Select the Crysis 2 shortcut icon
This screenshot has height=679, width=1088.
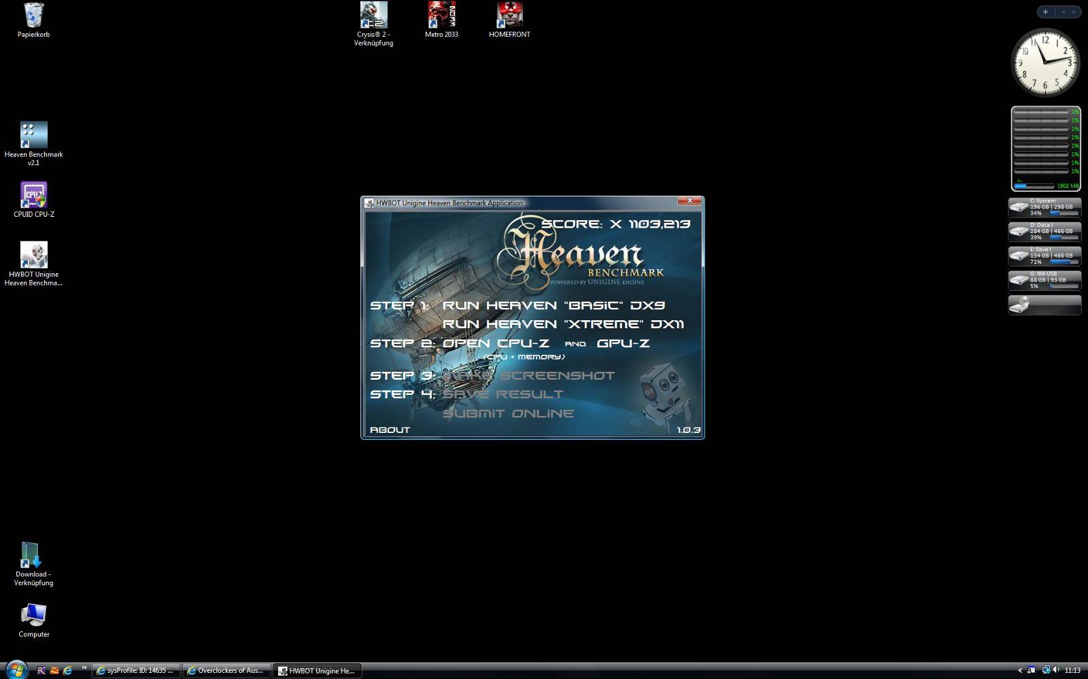pyautogui.click(x=373, y=24)
